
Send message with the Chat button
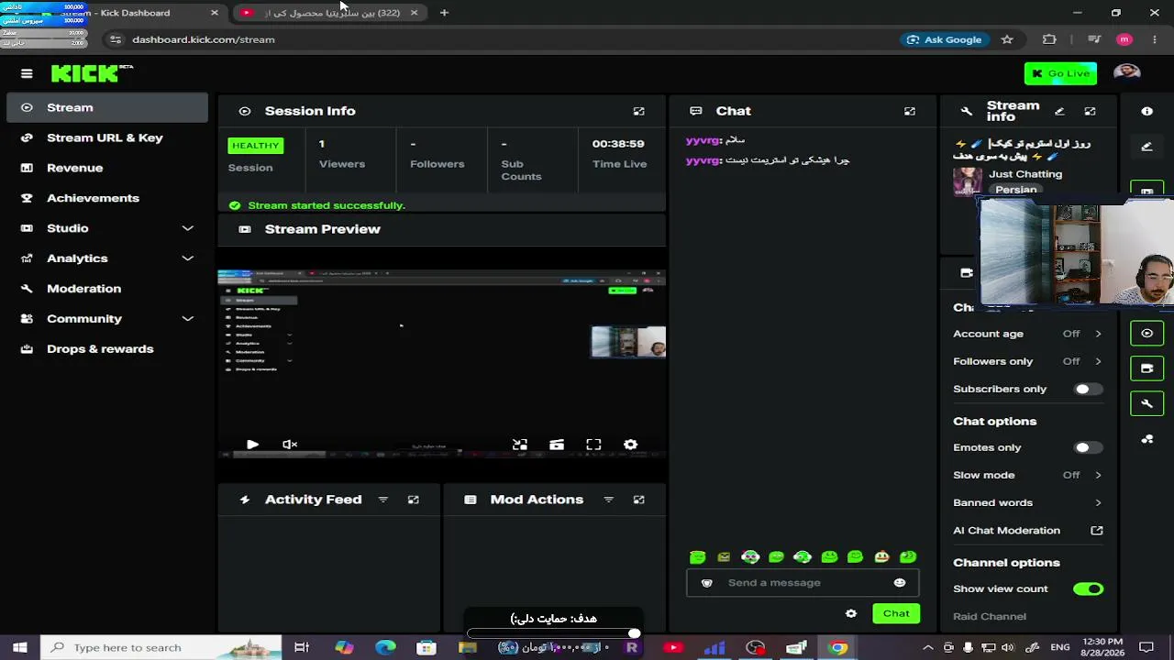point(896,613)
